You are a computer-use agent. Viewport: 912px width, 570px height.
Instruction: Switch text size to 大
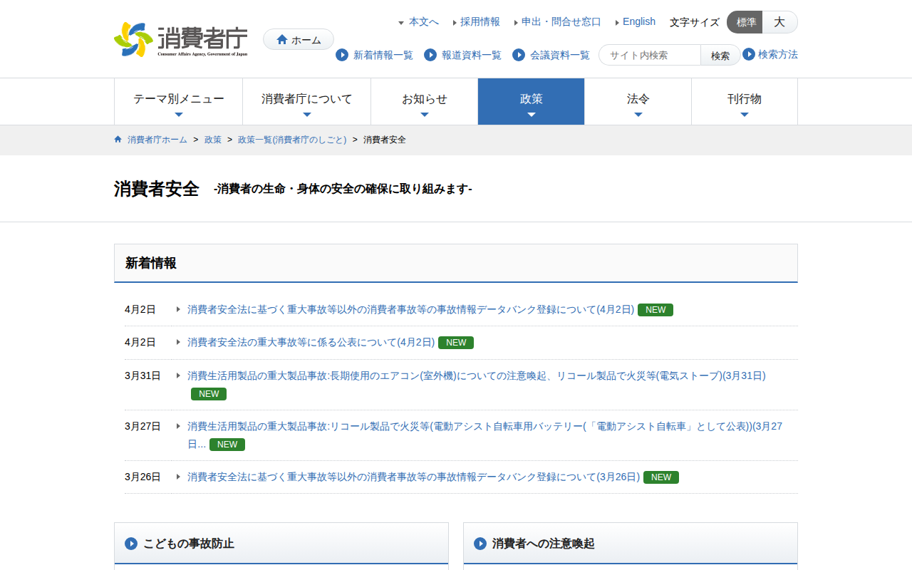(779, 22)
